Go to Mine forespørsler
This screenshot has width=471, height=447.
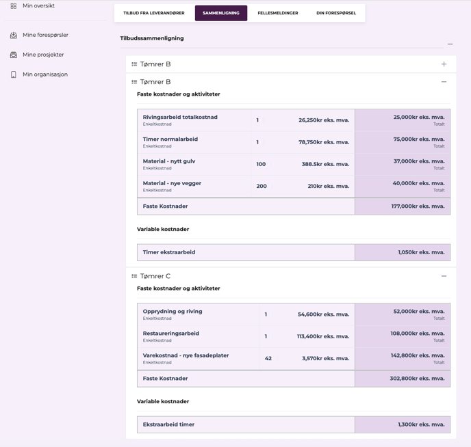45,35
